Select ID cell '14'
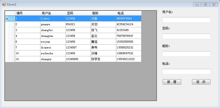This screenshot has height=108, width=220. pyautogui.click(x=28, y=59)
